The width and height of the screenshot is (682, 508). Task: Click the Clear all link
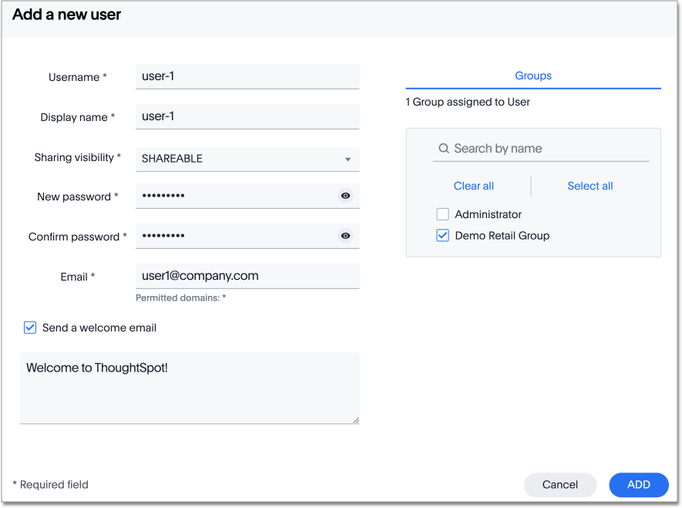pyautogui.click(x=474, y=186)
